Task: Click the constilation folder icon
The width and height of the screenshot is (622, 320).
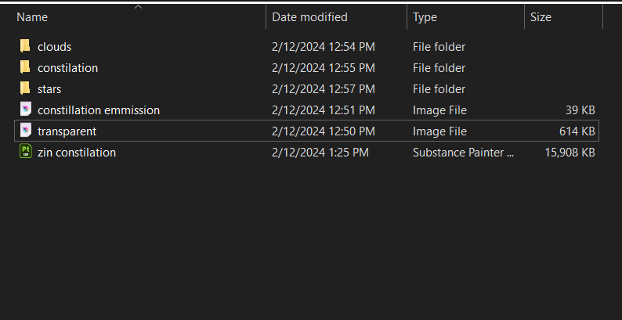Action: pos(25,67)
